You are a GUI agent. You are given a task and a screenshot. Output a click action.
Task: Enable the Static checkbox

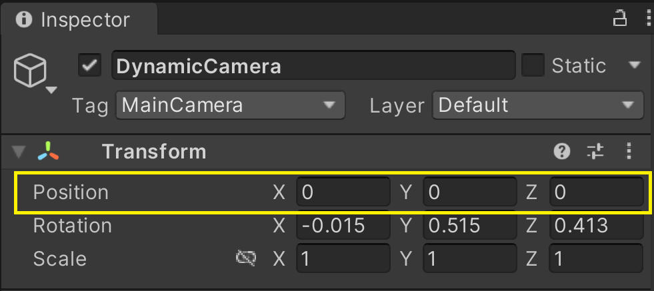coord(532,66)
